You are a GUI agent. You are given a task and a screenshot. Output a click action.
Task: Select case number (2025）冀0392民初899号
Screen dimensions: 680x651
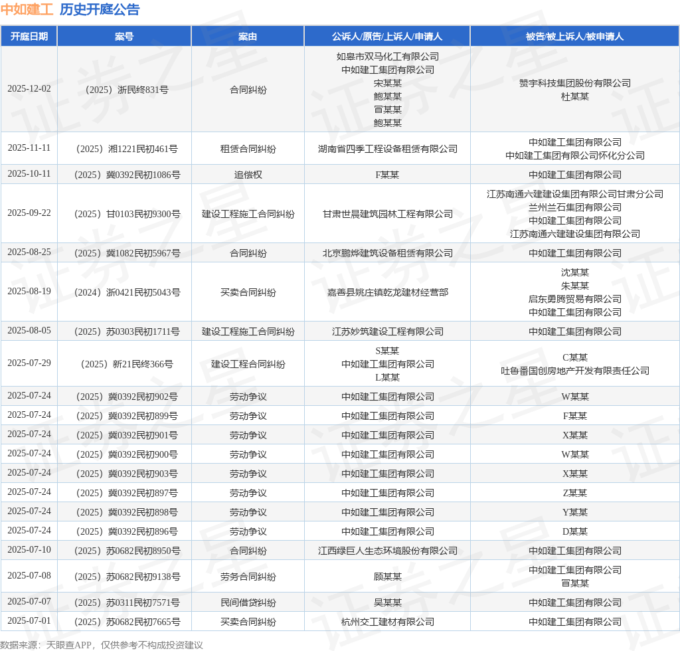pyautogui.click(x=127, y=416)
